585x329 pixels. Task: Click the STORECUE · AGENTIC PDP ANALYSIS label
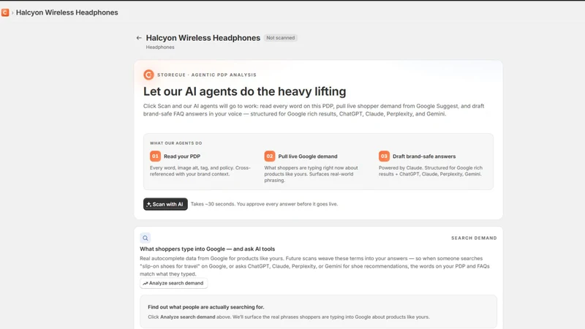(x=207, y=75)
